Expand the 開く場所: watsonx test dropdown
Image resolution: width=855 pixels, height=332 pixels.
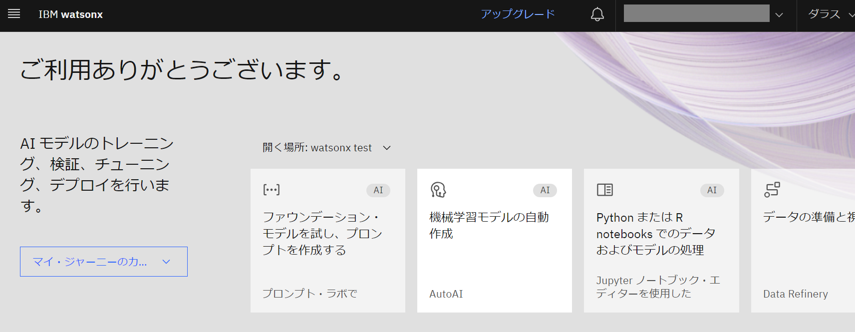tap(326, 148)
